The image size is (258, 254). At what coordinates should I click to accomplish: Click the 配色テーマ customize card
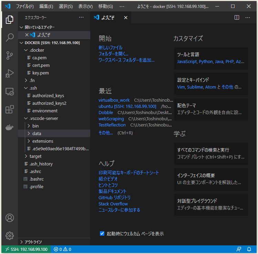211,109
